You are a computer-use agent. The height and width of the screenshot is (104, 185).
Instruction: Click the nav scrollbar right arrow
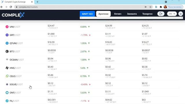[x=182, y=18]
